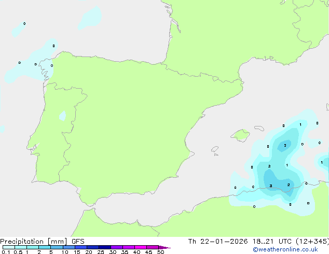Click the 'Th 22-01-2026' date text

(x=218, y=242)
